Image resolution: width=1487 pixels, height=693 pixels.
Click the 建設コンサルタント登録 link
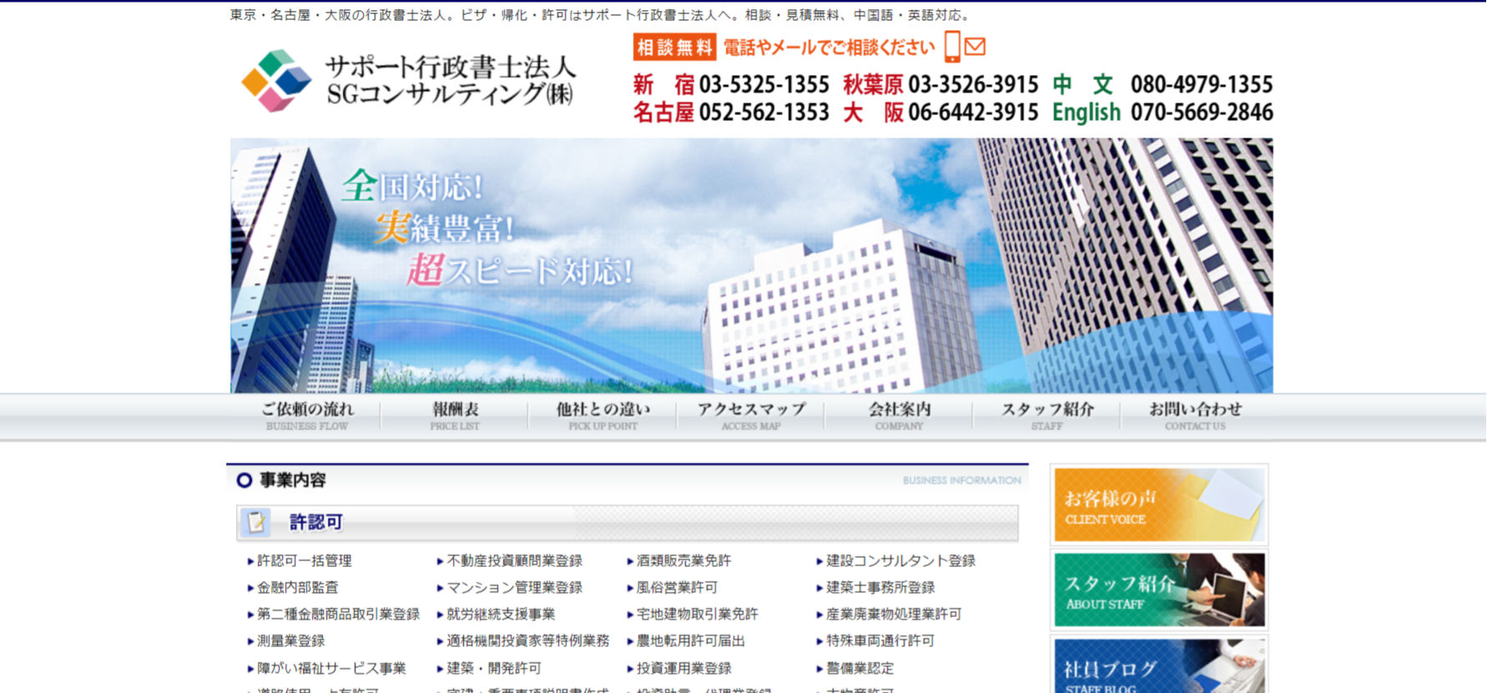point(900,561)
